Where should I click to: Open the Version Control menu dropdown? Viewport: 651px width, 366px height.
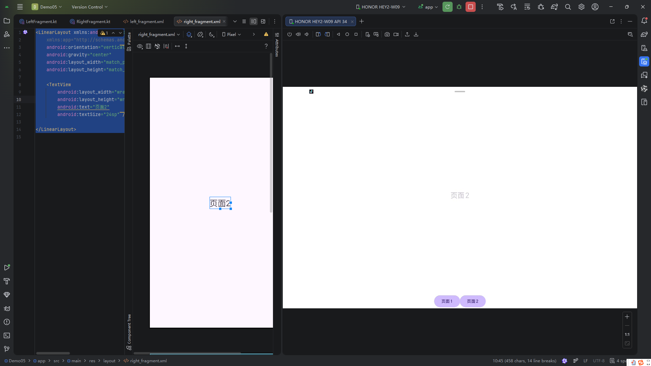pos(89,7)
